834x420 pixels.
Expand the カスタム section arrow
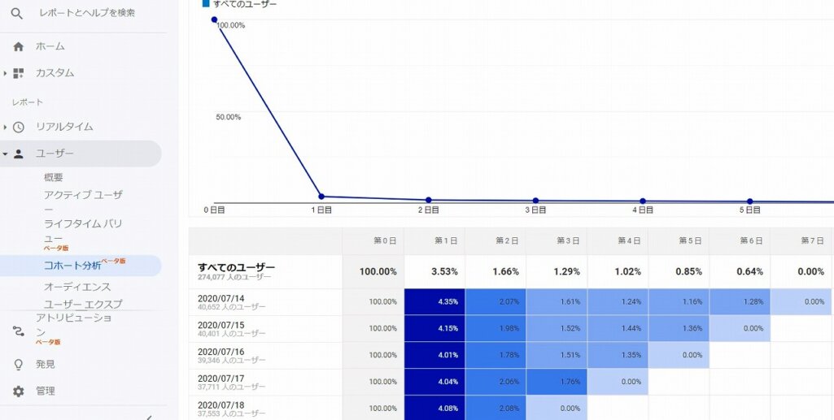point(5,73)
